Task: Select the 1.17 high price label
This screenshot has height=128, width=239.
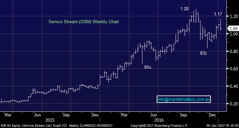Action: point(218,14)
